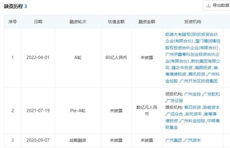Viewport: 230px width, 148px height.
Task: Select the 序号 column header
Action: 12,22
